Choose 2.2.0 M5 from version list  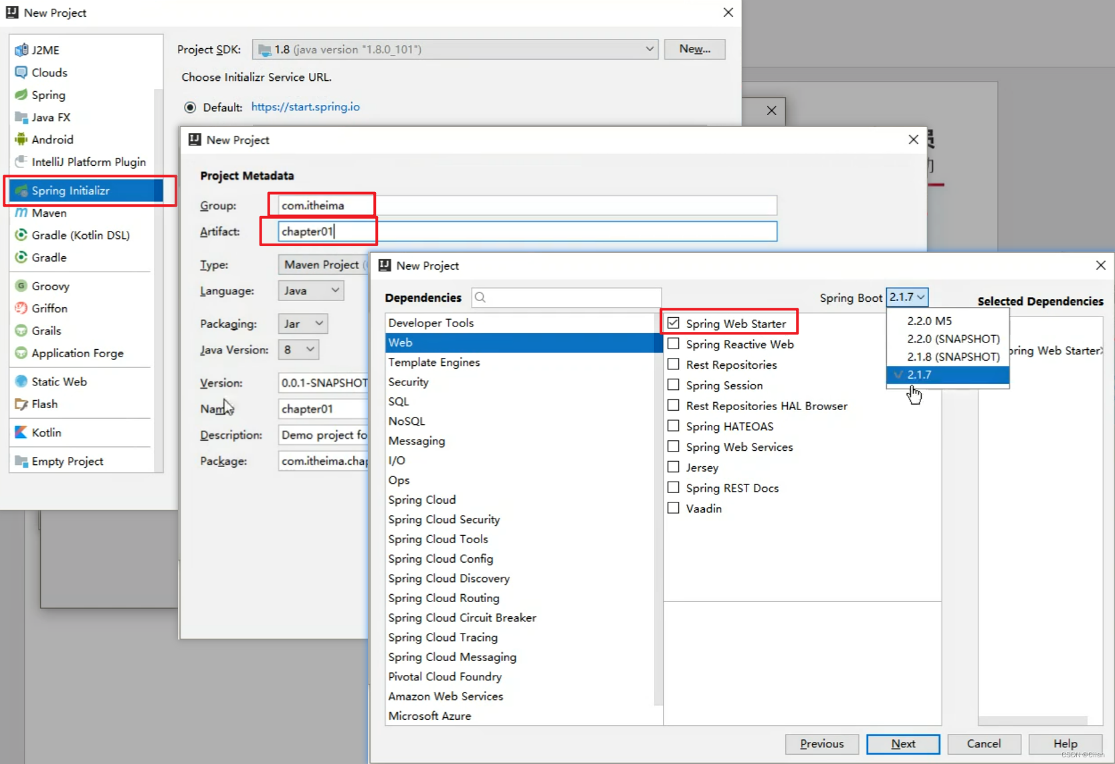click(x=947, y=321)
